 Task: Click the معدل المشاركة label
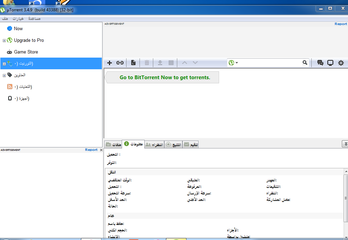278,200
